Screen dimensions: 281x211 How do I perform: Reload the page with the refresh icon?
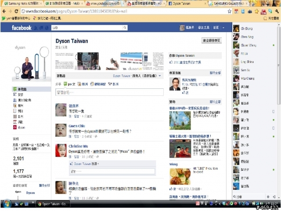(16, 11)
